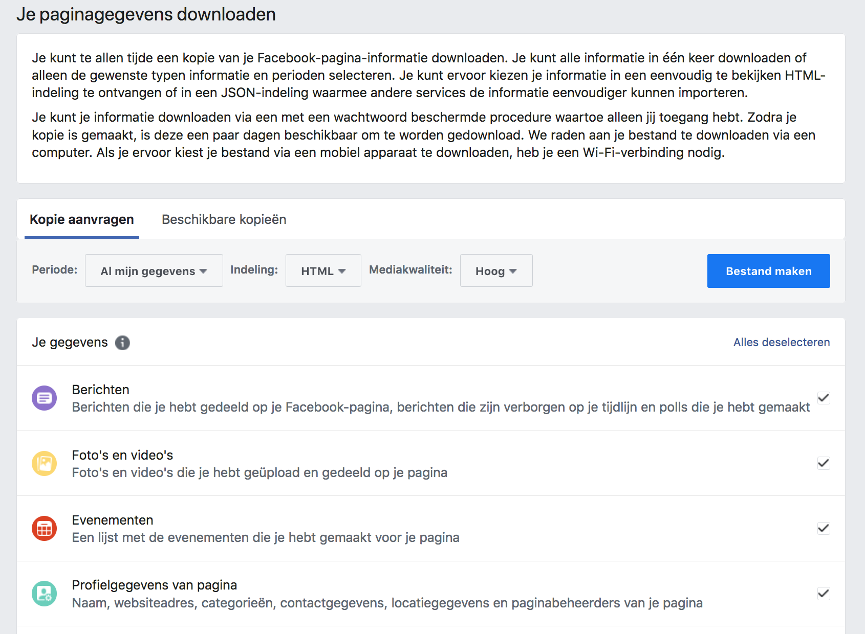The width and height of the screenshot is (865, 634).
Task: Click the yellow Foto's en video's icon
Action: pos(45,463)
